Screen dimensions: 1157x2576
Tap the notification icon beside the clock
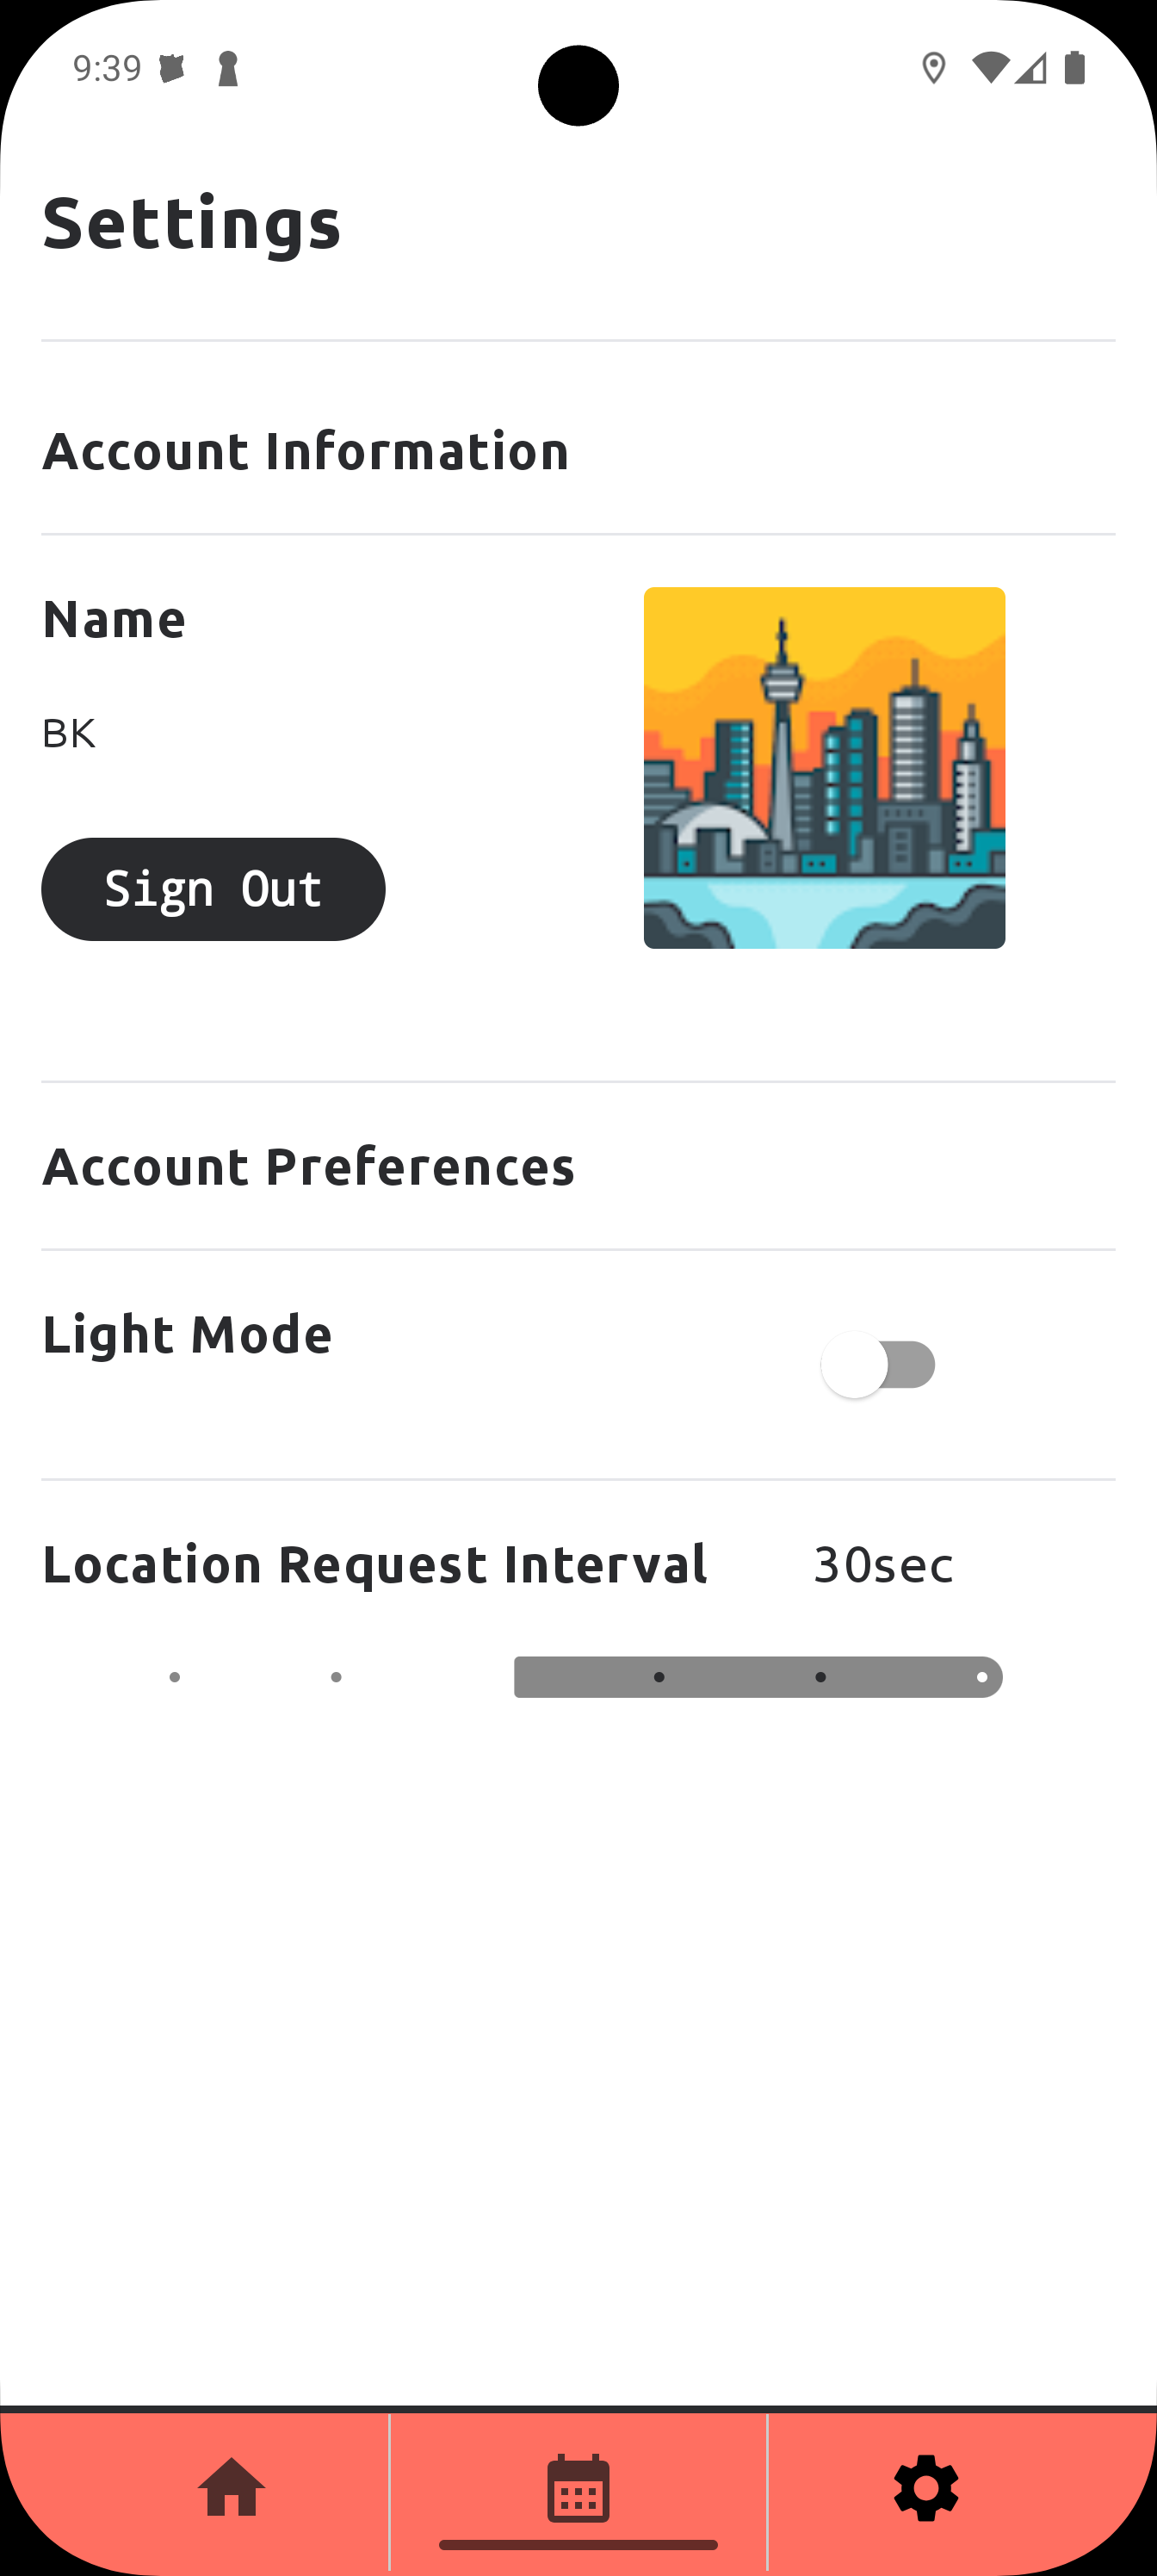(172, 69)
